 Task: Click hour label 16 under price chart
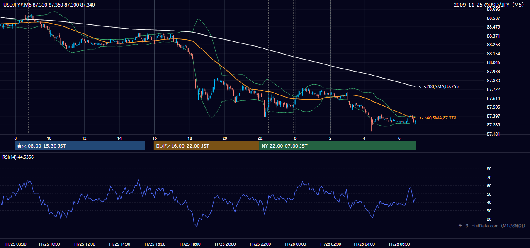click(154, 138)
